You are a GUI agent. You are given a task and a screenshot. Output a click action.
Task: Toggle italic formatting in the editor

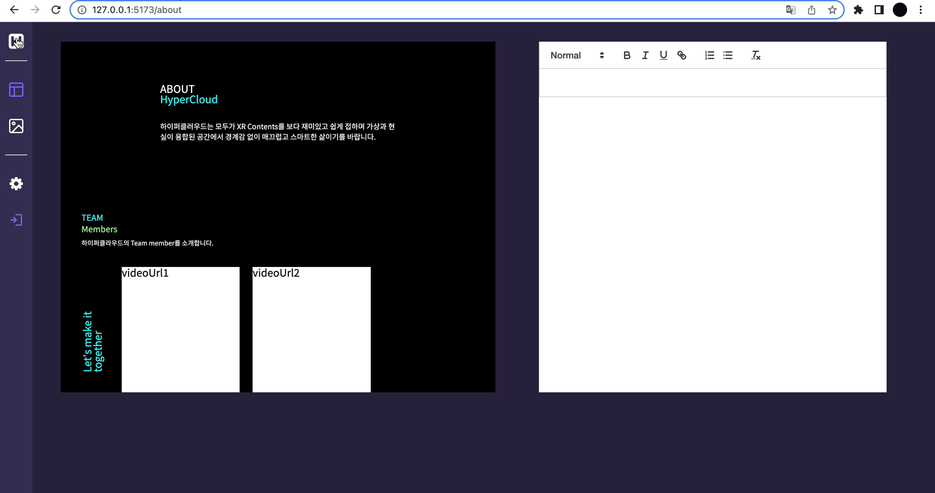point(645,55)
